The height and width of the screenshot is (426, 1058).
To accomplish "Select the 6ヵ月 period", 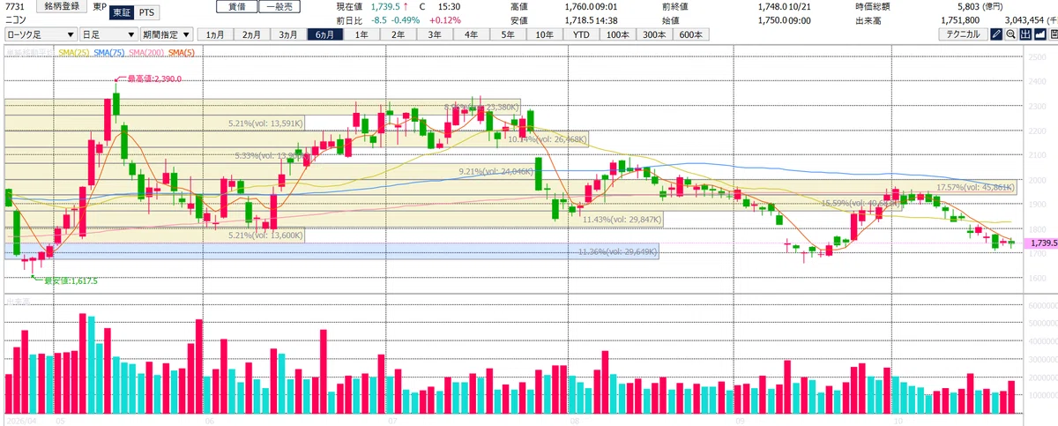I will click(324, 35).
